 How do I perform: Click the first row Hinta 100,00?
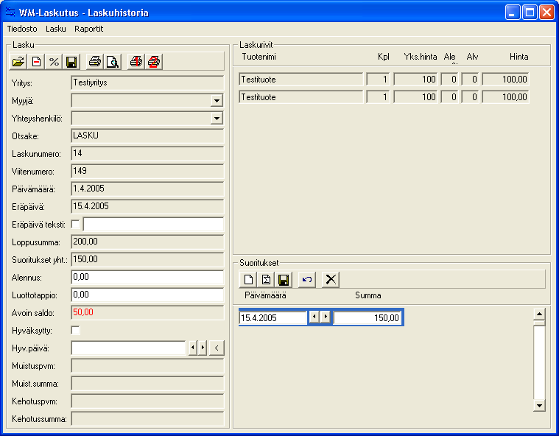pos(505,79)
